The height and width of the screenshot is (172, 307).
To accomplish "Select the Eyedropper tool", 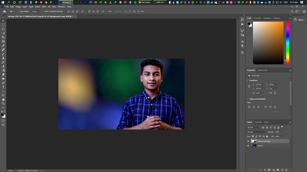I will tap(3, 46).
